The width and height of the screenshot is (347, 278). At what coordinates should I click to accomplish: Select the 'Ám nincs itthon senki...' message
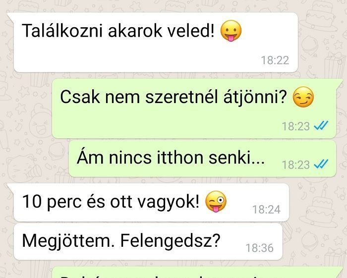(202, 159)
